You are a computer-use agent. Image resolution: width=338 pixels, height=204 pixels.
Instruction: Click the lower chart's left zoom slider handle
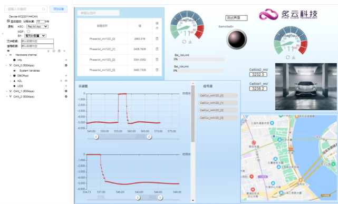click(138, 198)
